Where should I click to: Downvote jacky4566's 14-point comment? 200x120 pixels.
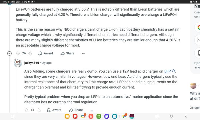tap(39, 110)
